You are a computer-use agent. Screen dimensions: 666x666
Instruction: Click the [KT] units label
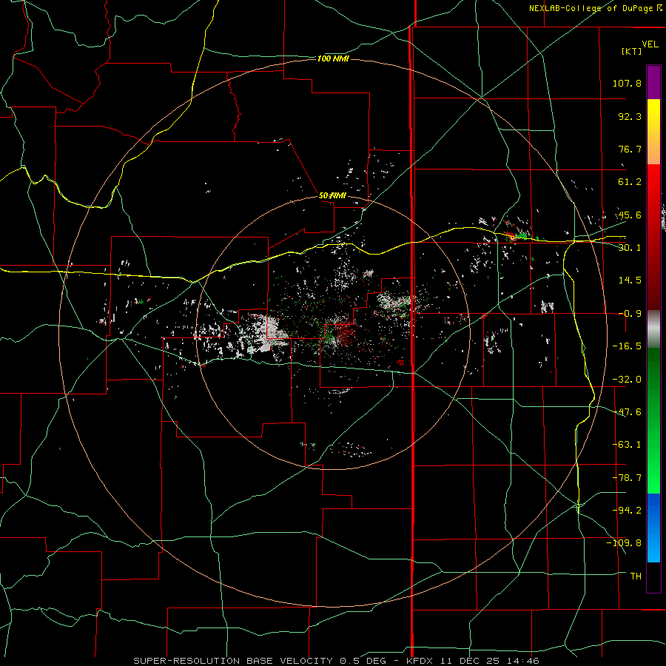[x=632, y=51]
